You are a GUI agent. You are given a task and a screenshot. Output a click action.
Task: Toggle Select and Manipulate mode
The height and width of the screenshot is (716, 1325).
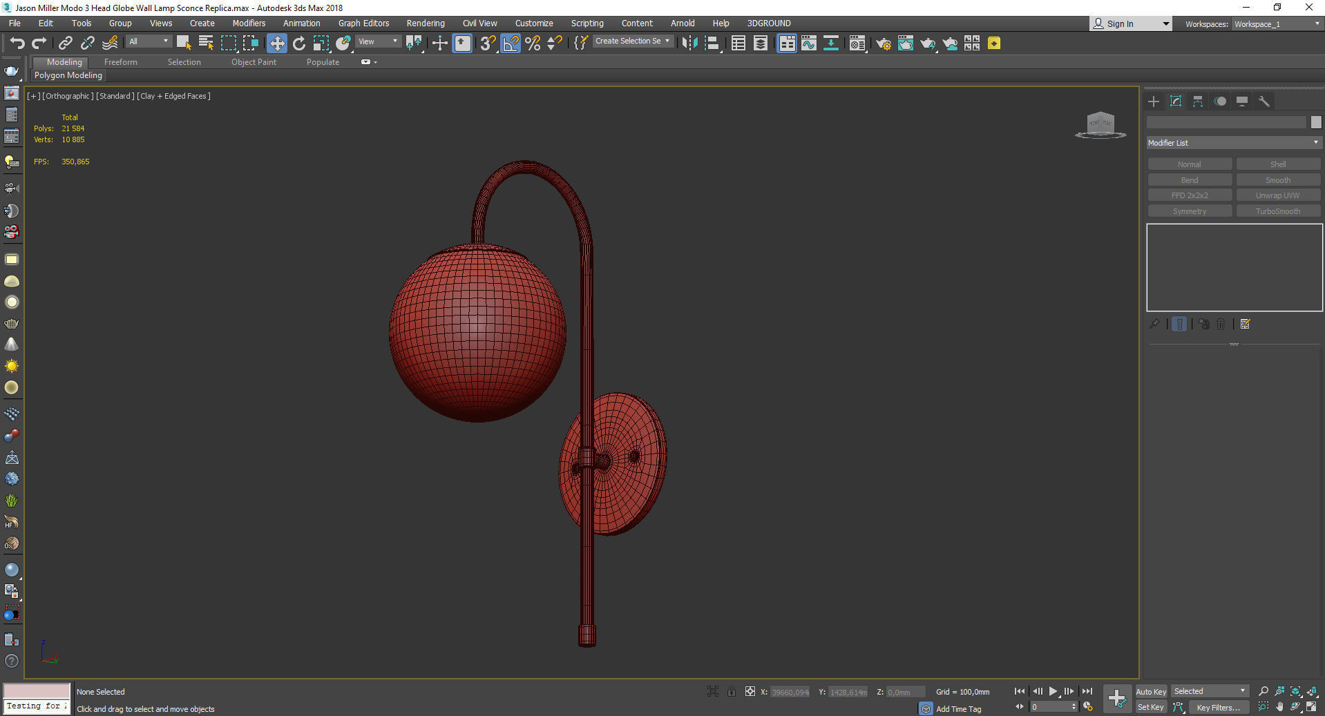(x=440, y=43)
